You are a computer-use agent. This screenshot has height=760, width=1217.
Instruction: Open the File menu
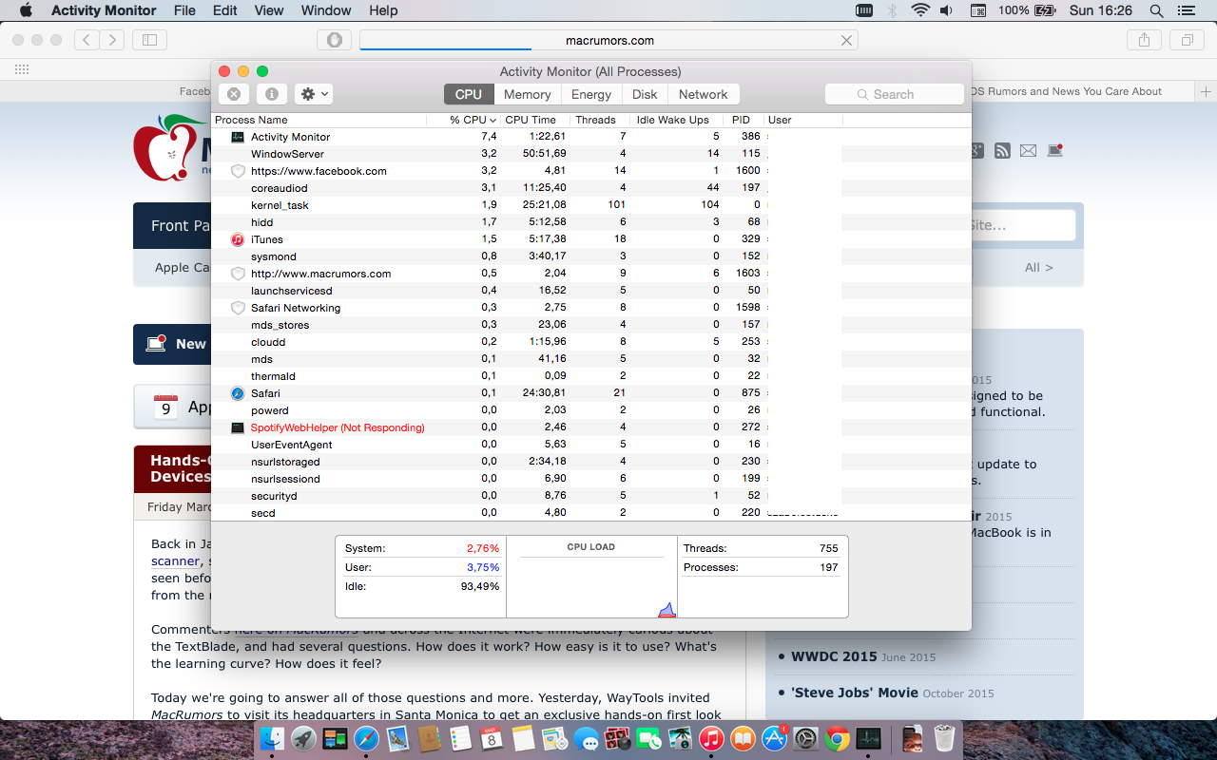click(x=184, y=10)
